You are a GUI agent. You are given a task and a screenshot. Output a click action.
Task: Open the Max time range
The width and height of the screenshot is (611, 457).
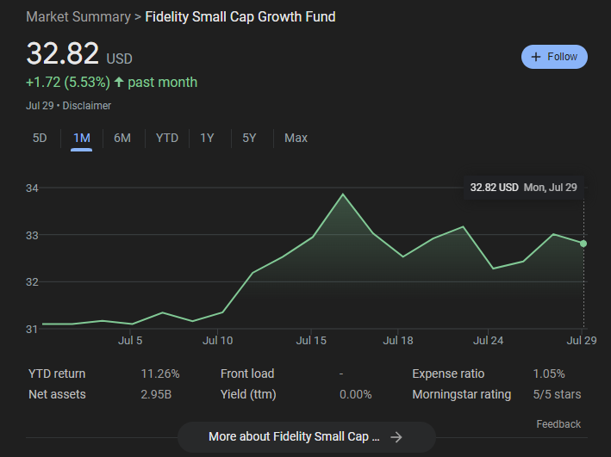[x=296, y=138]
